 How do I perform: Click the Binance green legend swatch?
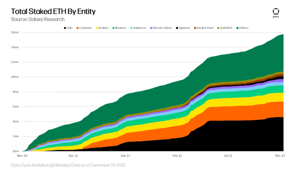114,28
